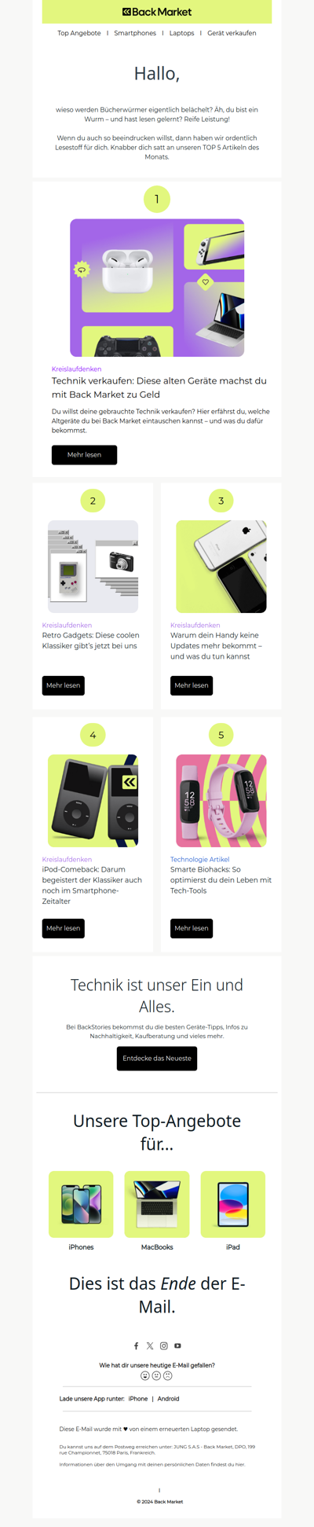Open the Smartphones menu link
This screenshot has height=1527, width=314.
(135, 33)
